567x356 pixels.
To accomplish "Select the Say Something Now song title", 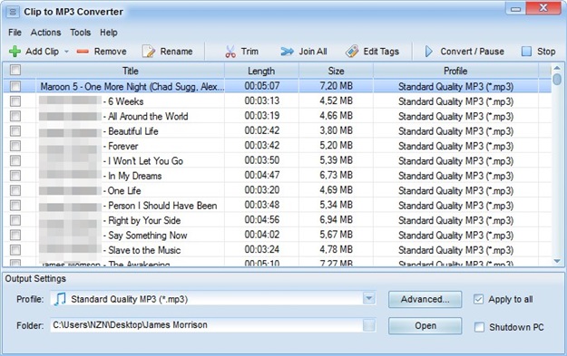I will [x=148, y=236].
